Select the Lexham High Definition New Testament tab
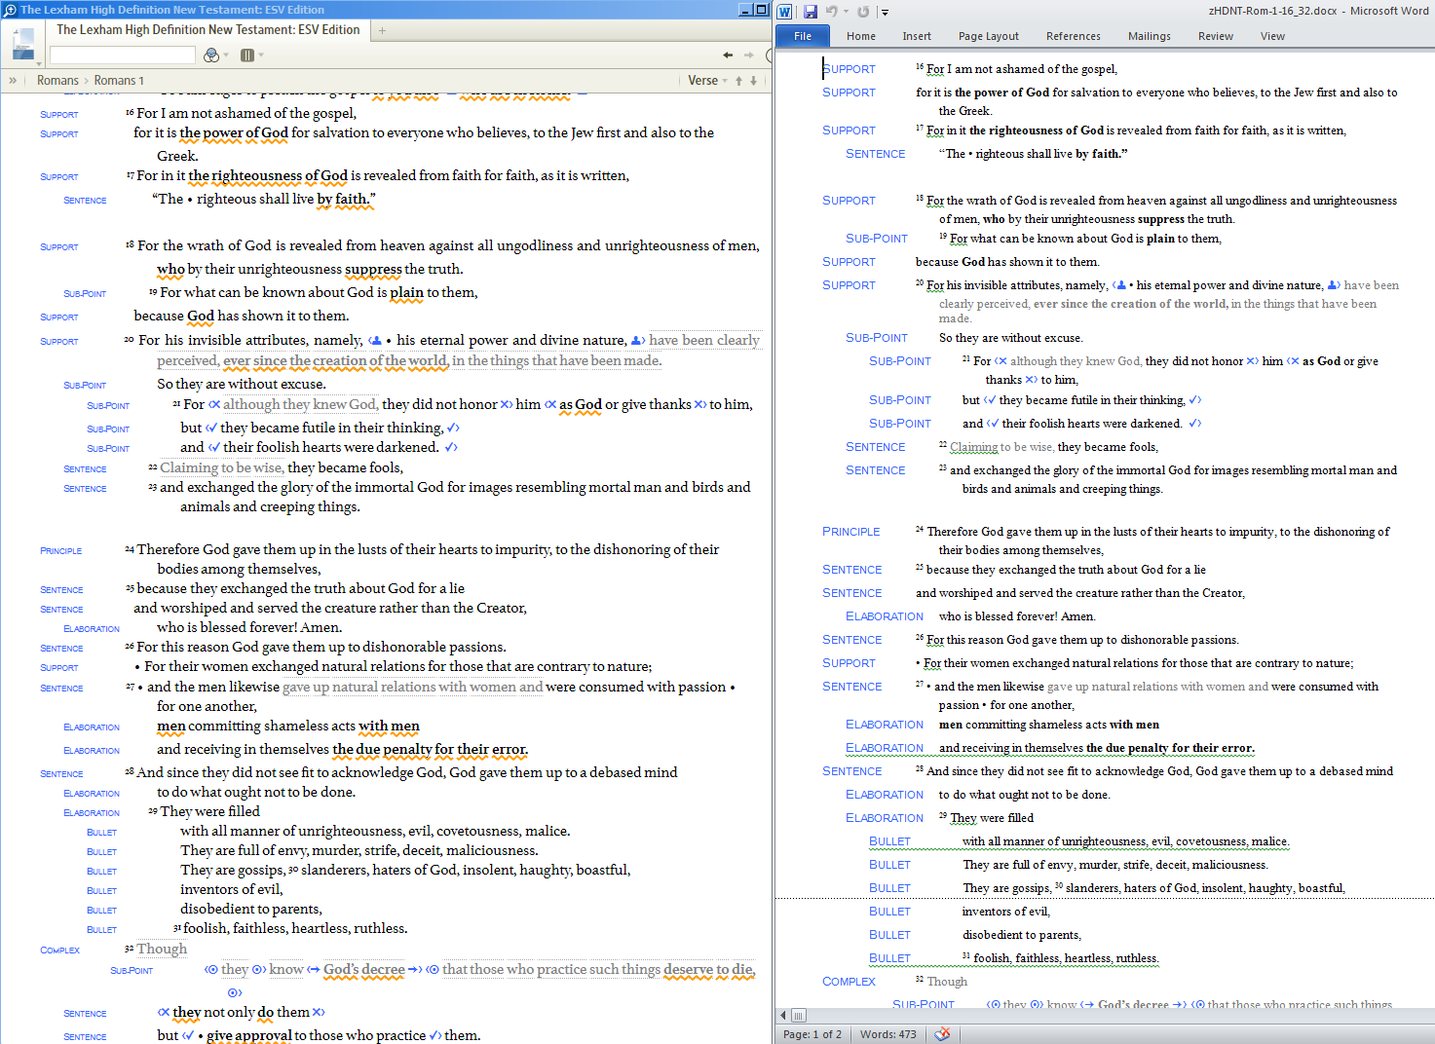This screenshot has height=1044, width=1435. point(208,30)
